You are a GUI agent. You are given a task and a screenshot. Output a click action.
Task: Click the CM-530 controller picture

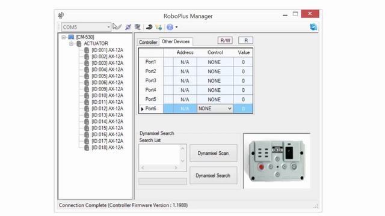pos(277,161)
